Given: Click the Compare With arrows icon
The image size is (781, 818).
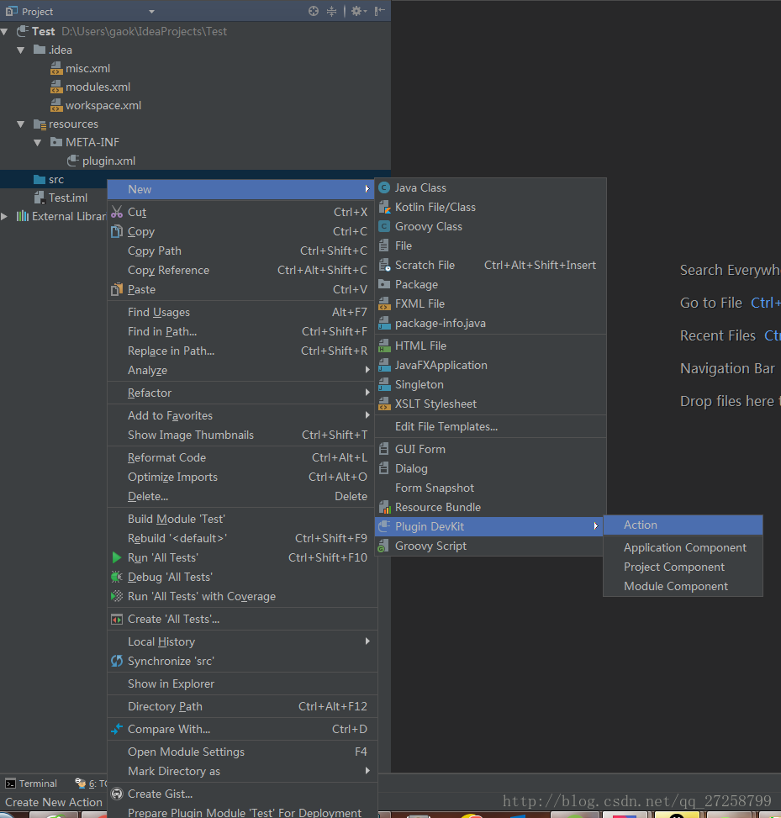Looking at the screenshot, I should pyautogui.click(x=117, y=729).
